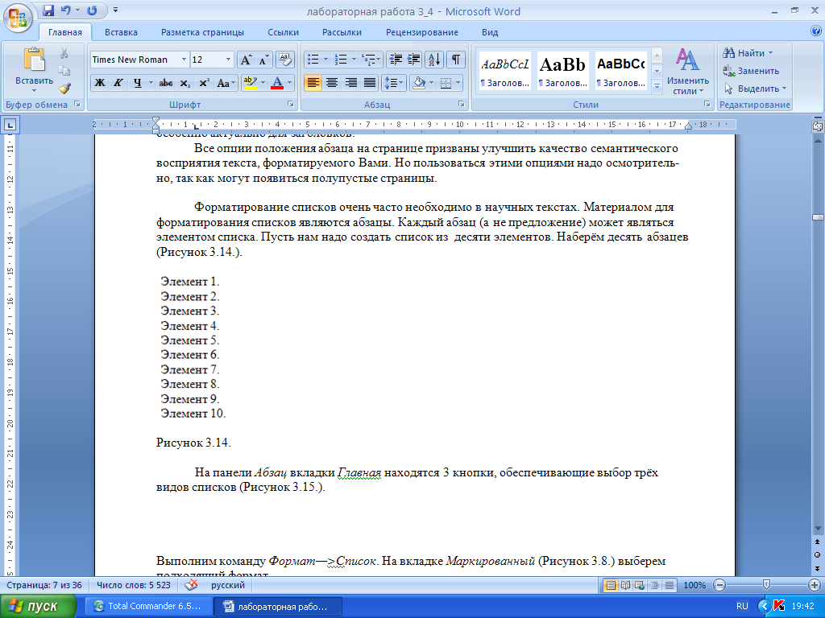This screenshot has width=825, height=618.
Task: Zoom in with the plus button
Action: coord(814,585)
